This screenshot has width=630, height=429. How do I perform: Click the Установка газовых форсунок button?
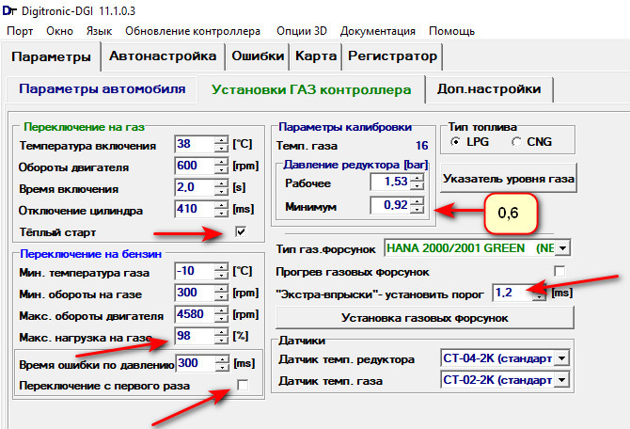[425, 318]
